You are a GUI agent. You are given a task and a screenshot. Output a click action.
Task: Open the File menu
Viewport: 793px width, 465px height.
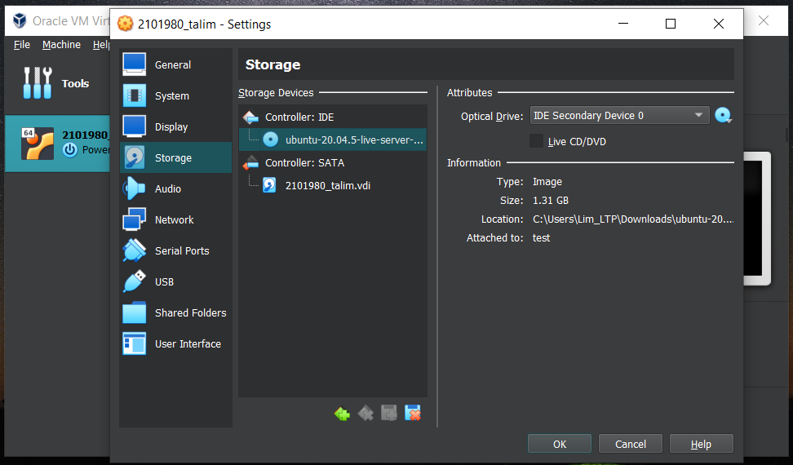22,45
